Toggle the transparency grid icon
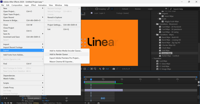Image resolution: width=200 pixels, height=104 pixels. click(85, 69)
